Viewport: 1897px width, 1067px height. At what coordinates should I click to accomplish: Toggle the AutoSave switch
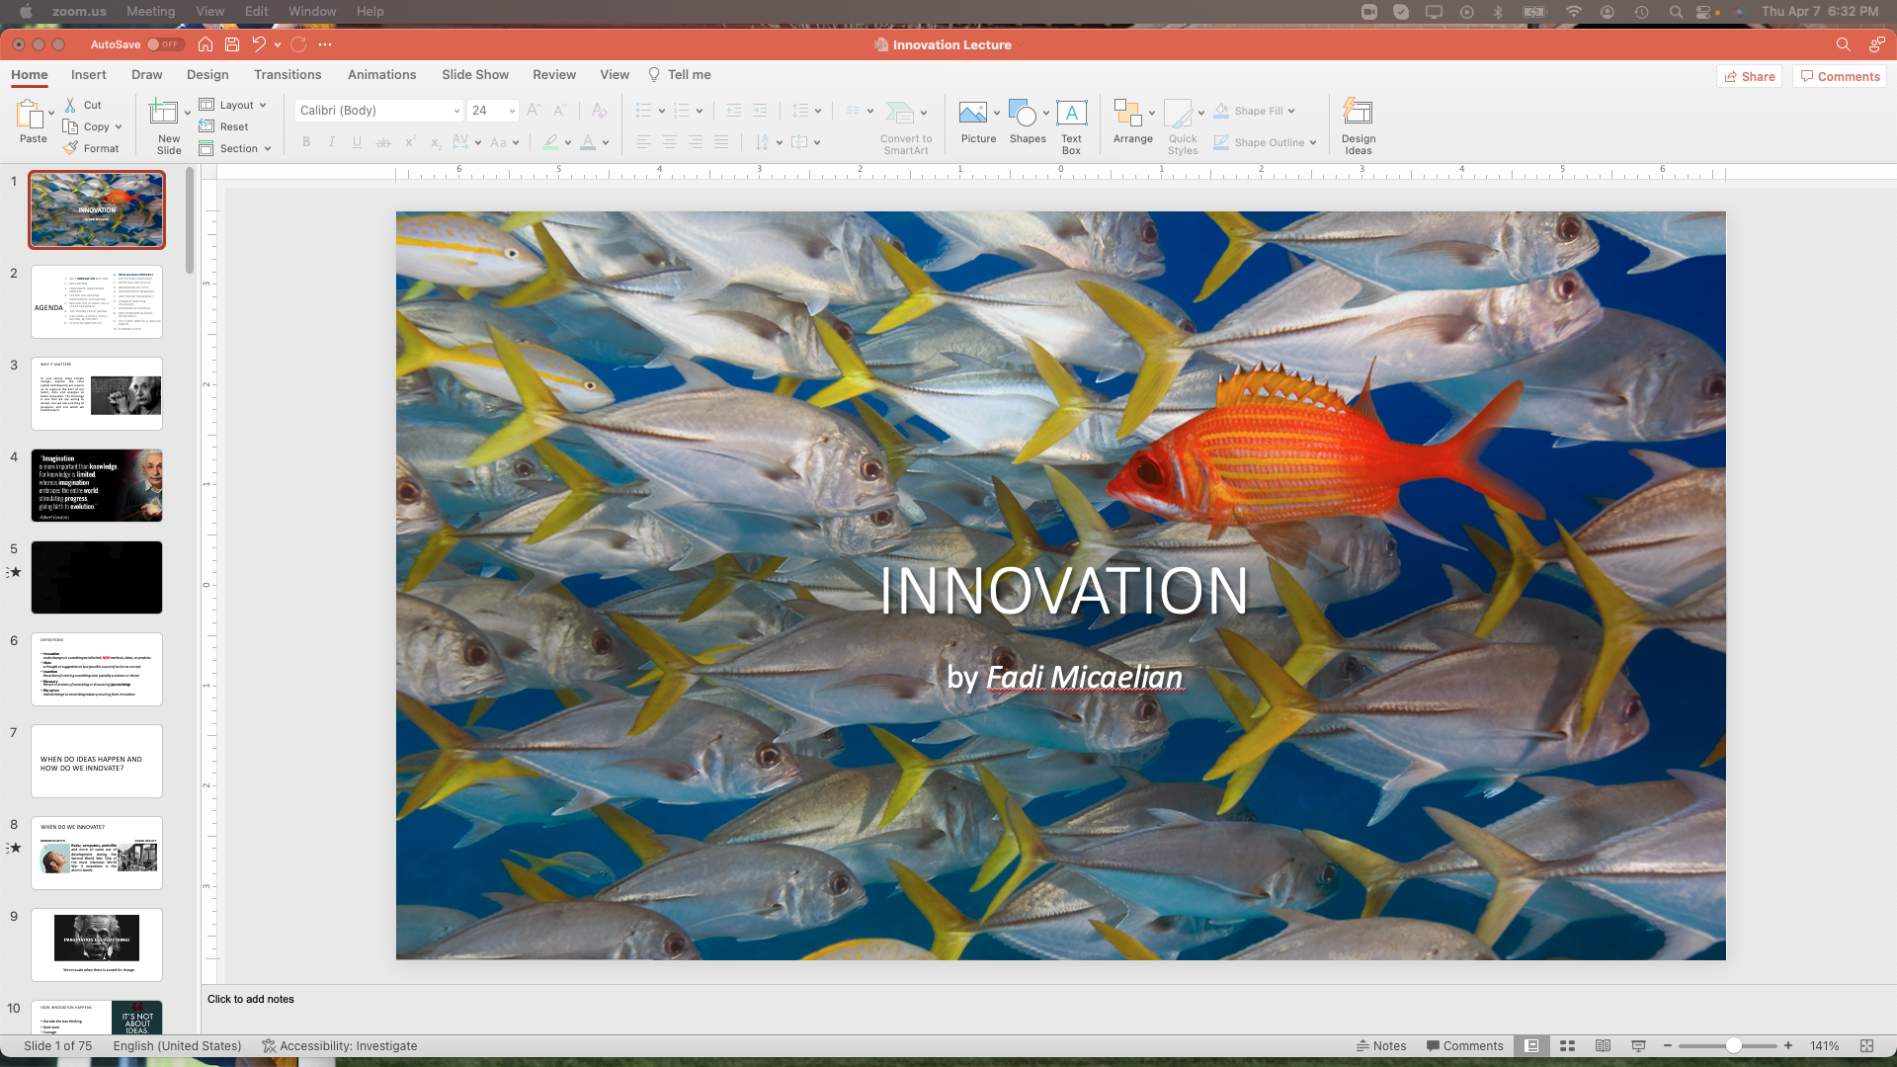(164, 44)
